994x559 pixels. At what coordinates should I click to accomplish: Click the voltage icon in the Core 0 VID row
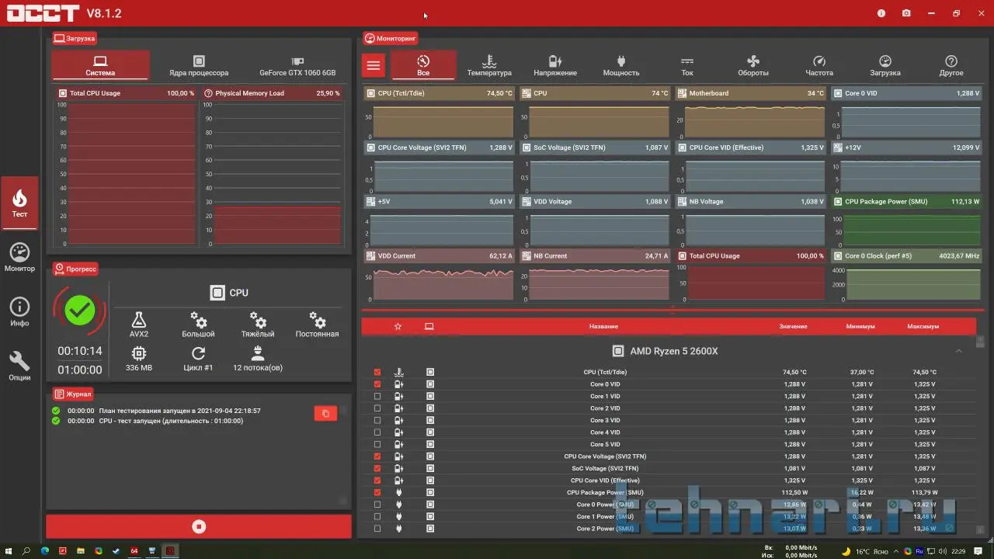coord(399,384)
